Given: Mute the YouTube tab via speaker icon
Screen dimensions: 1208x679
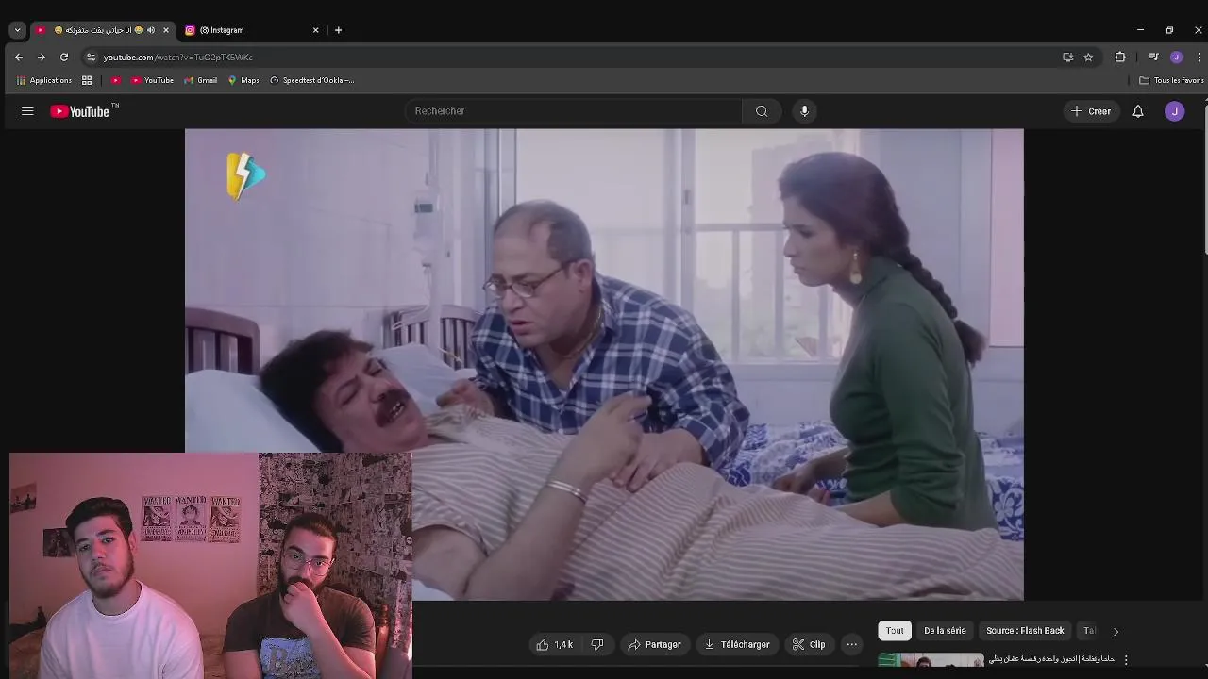Looking at the screenshot, I should tap(151, 30).
